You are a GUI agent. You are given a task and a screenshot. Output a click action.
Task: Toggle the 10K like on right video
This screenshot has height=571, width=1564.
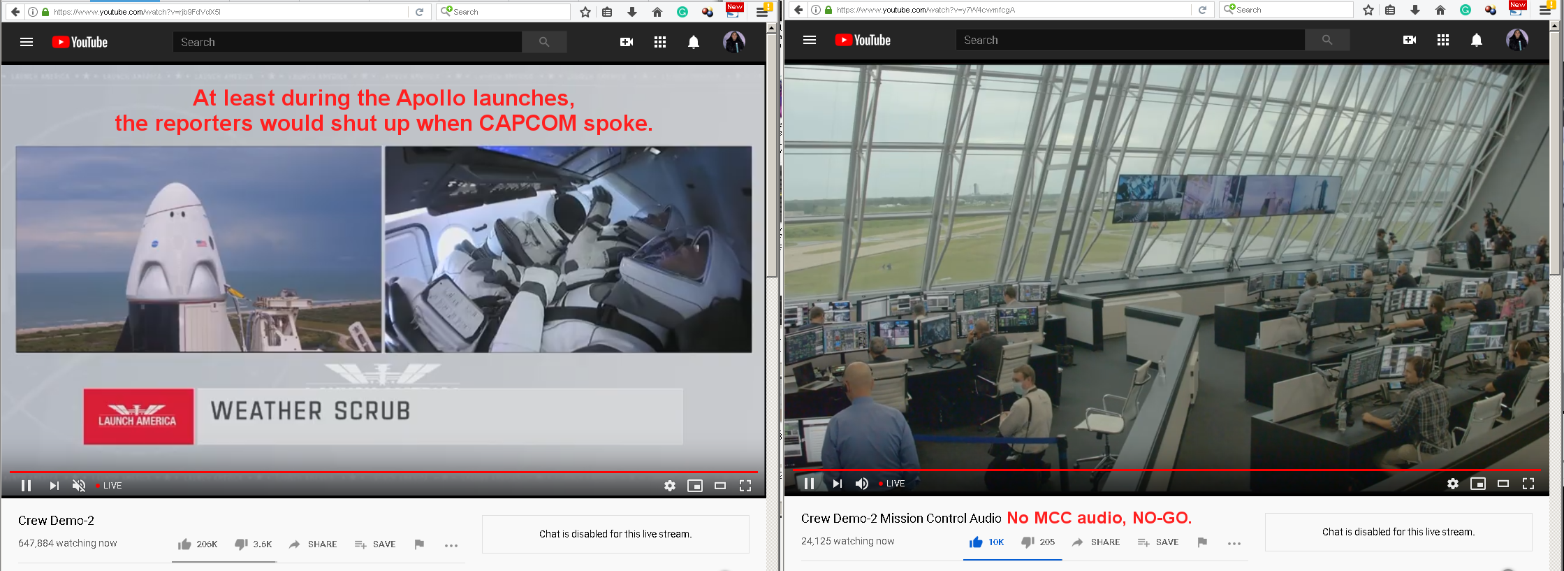tap(986, 542)
